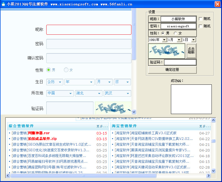Choose 女 radio in web form
Viewport: 222px width, 182px height.
pos(66,70)
